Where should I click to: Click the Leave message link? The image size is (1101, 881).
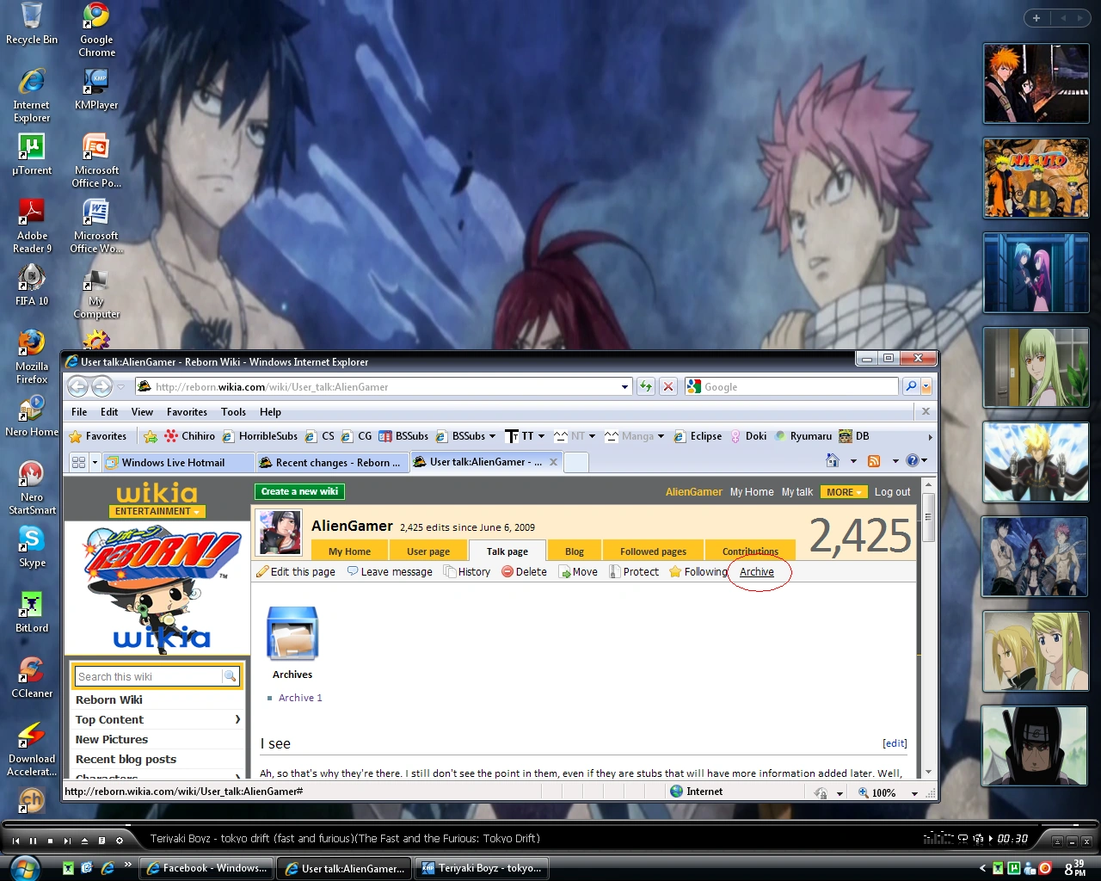(x=390, y=571)
